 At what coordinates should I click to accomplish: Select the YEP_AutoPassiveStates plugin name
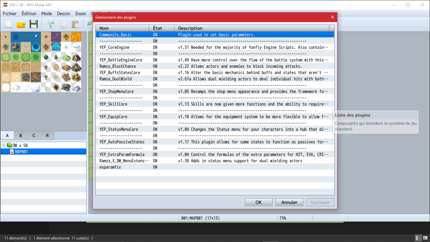pos(122,142)
